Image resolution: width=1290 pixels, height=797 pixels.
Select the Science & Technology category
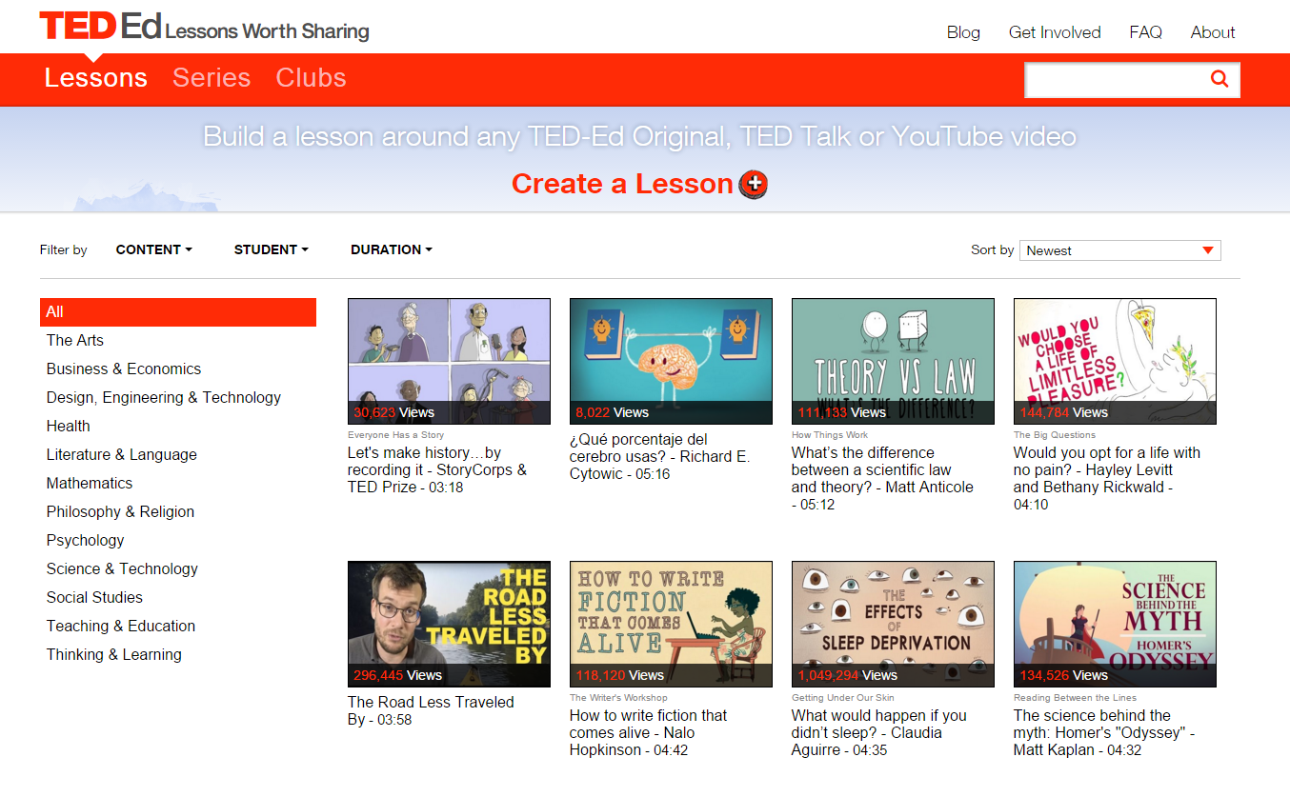122,568
